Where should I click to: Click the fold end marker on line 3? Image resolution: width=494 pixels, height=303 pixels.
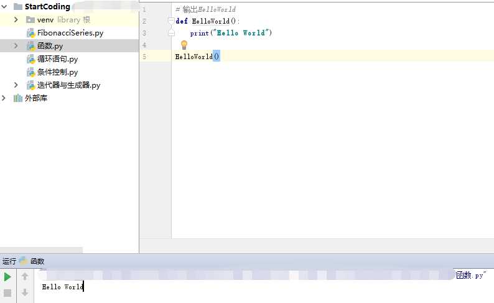pyautogui.click(x=171, y=33)
